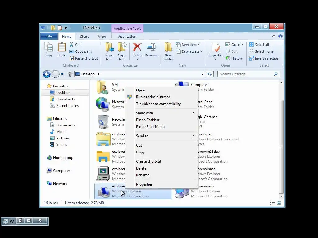Open the Send to submenu
The width and height of the screenshot is (318, 238).
tap(161, 136)
